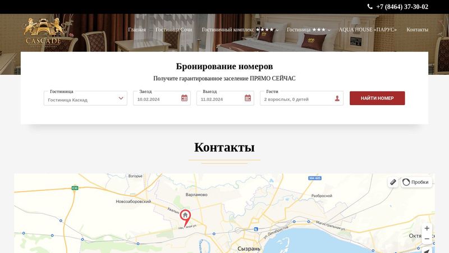Viewport: 449px width, 253px height.
Task: Expand the Гостиница three-star submenu
Action: click(x=308, y=30)
